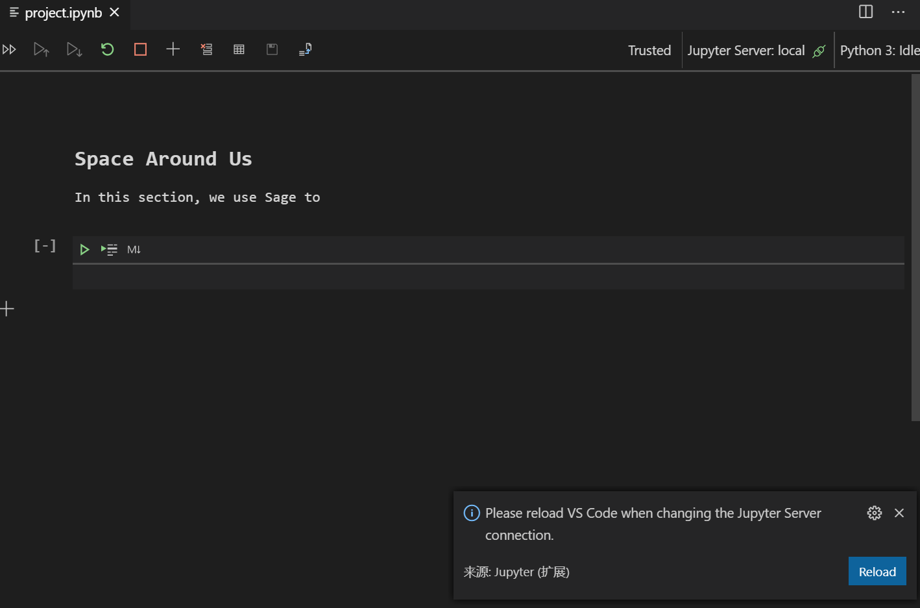Image resolution: width=920 pixels, height=608 pixels.
Task: Check the Trusted notebook status
Action: point(649,50)
